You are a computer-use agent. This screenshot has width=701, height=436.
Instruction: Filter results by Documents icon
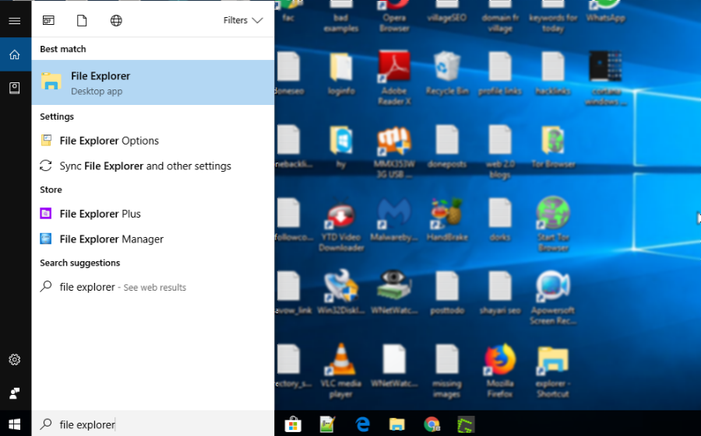[x=82, y=20]
